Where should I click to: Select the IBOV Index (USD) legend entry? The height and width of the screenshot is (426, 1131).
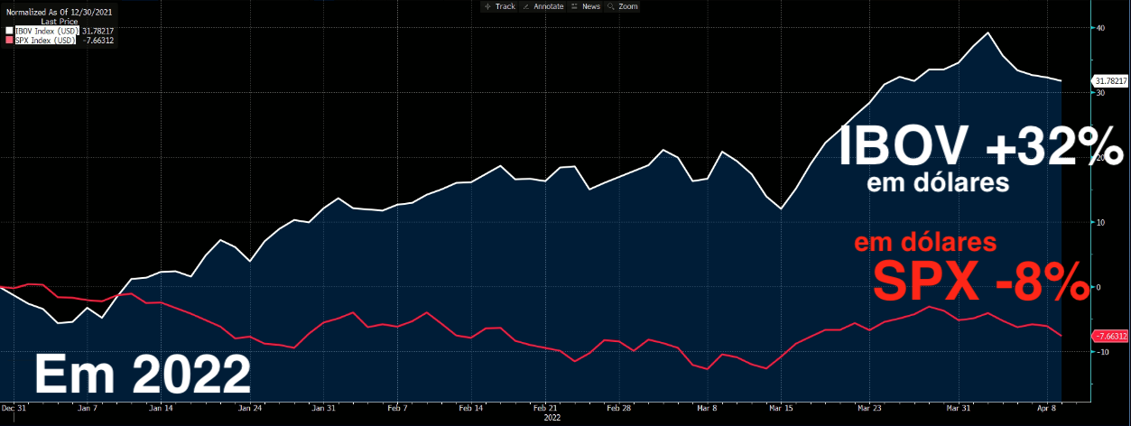point(46,31)
